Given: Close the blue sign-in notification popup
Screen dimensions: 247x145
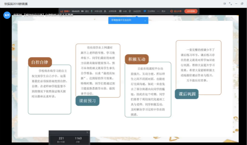Looking at the screenshot, I should 145,21.
